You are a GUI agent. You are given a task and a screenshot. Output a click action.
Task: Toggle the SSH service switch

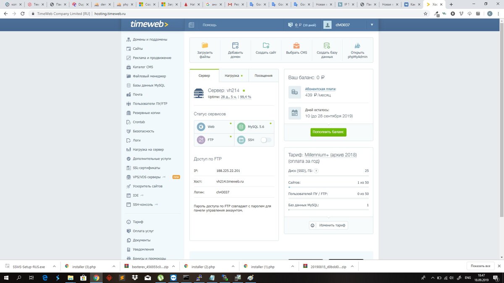pos(266,140)
